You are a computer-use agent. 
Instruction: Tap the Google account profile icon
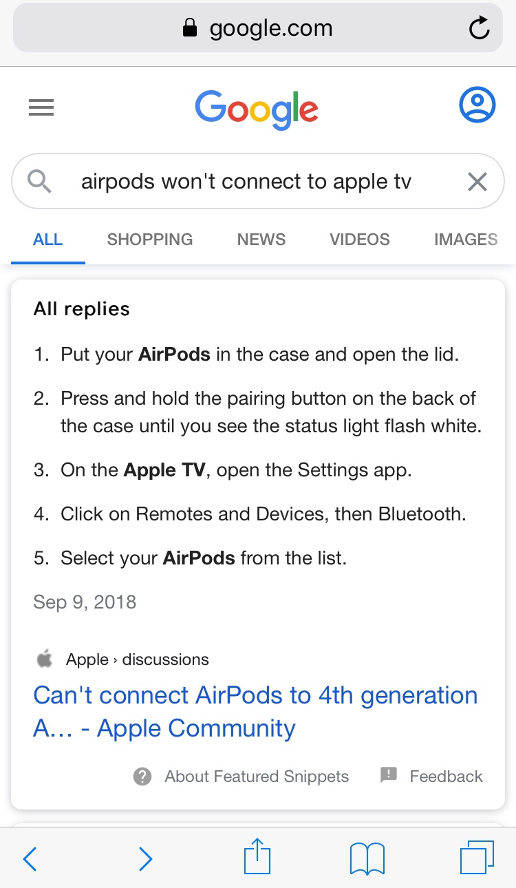477,105
